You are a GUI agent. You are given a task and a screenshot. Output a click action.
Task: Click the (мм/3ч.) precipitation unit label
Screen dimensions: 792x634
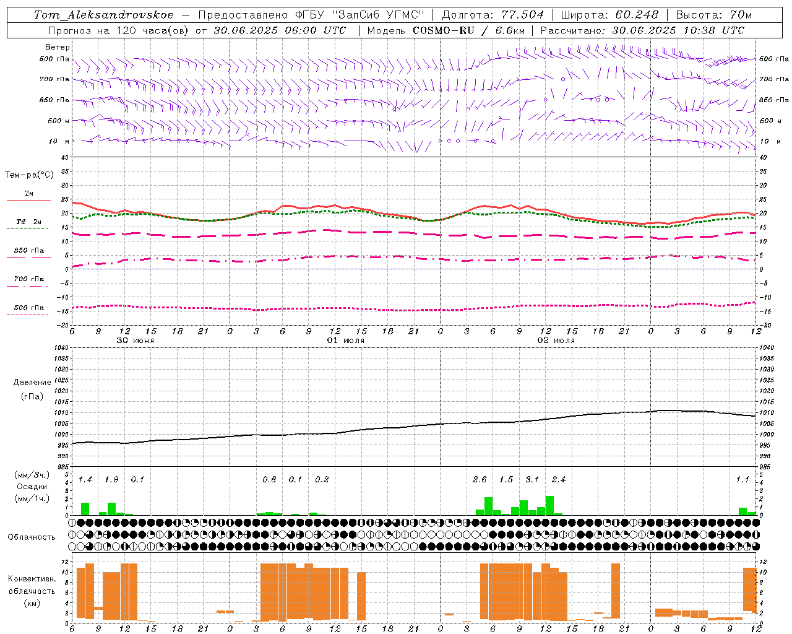click(x=32, y=475)
